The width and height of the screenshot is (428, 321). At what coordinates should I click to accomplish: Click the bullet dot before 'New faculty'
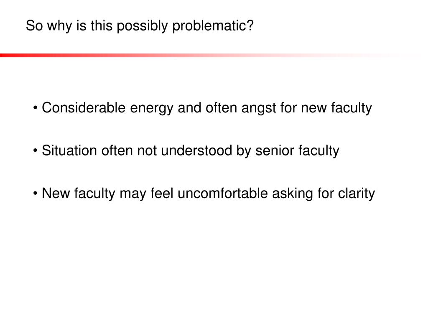[35, 194]
